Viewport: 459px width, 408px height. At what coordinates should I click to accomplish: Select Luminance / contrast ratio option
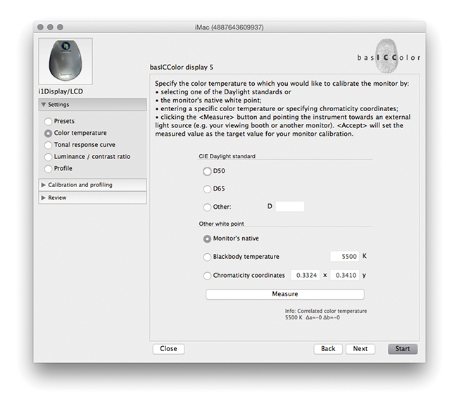pos(48,157)
